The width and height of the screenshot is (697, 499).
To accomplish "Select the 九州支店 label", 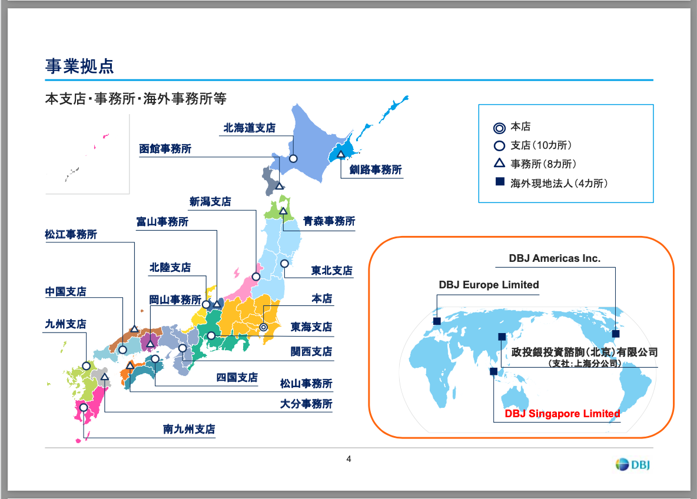I will 66,324.
